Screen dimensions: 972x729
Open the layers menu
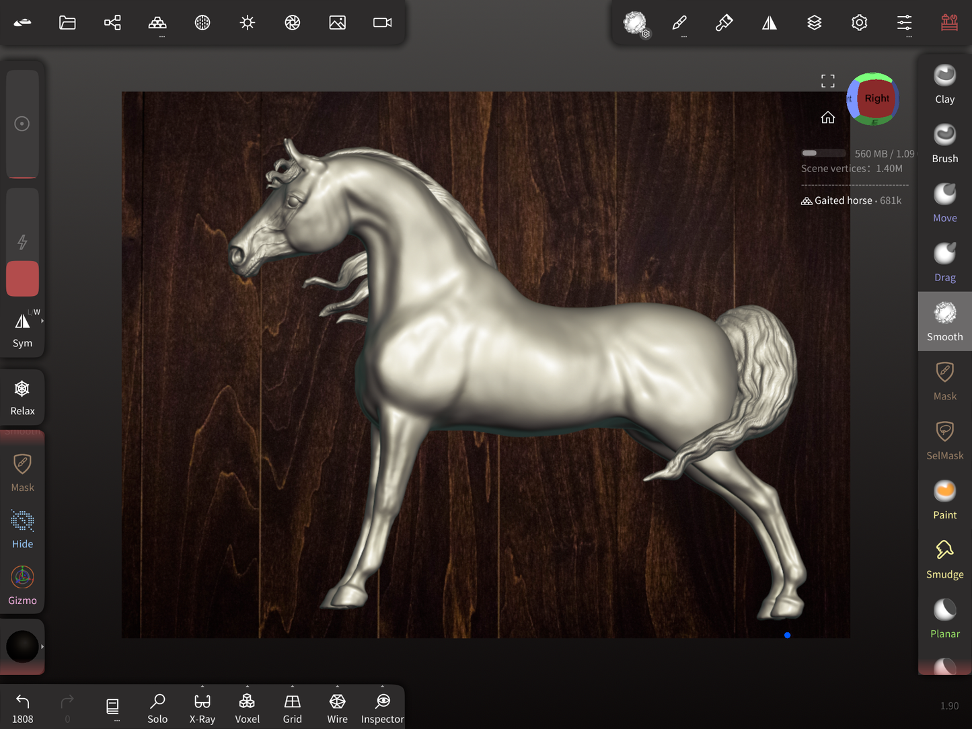814,23
